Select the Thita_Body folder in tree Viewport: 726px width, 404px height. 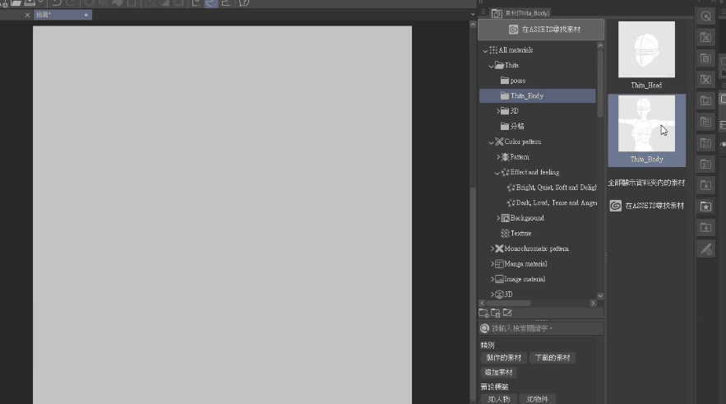(538, 96)
